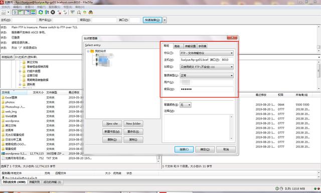Viewport: 321px width, 193px height.
Task: Click the Quickconnect button in main window
Action: coord(152,20)
